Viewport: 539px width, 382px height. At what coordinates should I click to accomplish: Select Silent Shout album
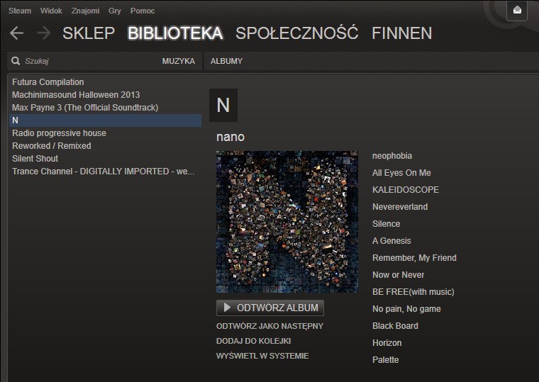[105, 158]
